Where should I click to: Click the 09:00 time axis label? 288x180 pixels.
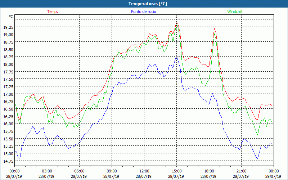coord(112,171)
